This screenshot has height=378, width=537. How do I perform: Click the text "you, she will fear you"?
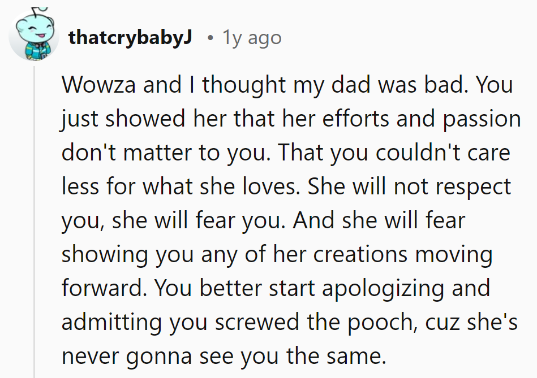click(170, 220)
